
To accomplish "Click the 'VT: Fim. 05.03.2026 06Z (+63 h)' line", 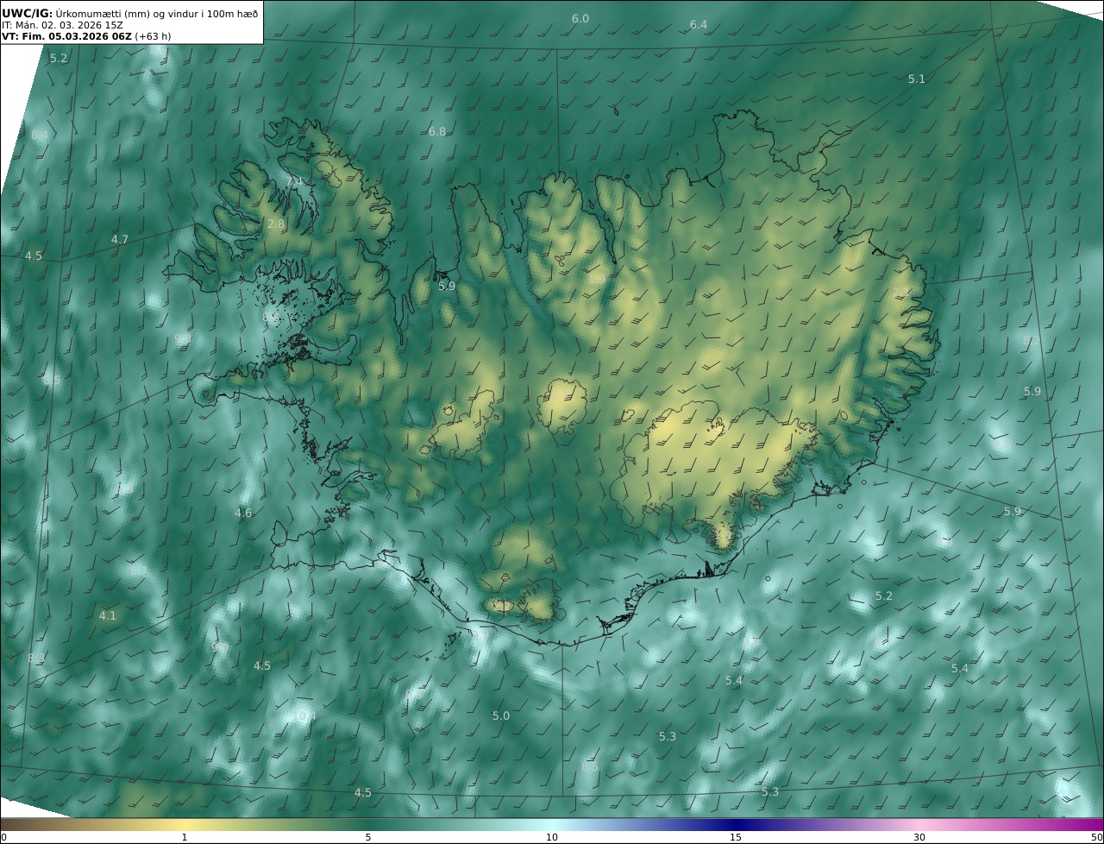I will pos(86,36).
